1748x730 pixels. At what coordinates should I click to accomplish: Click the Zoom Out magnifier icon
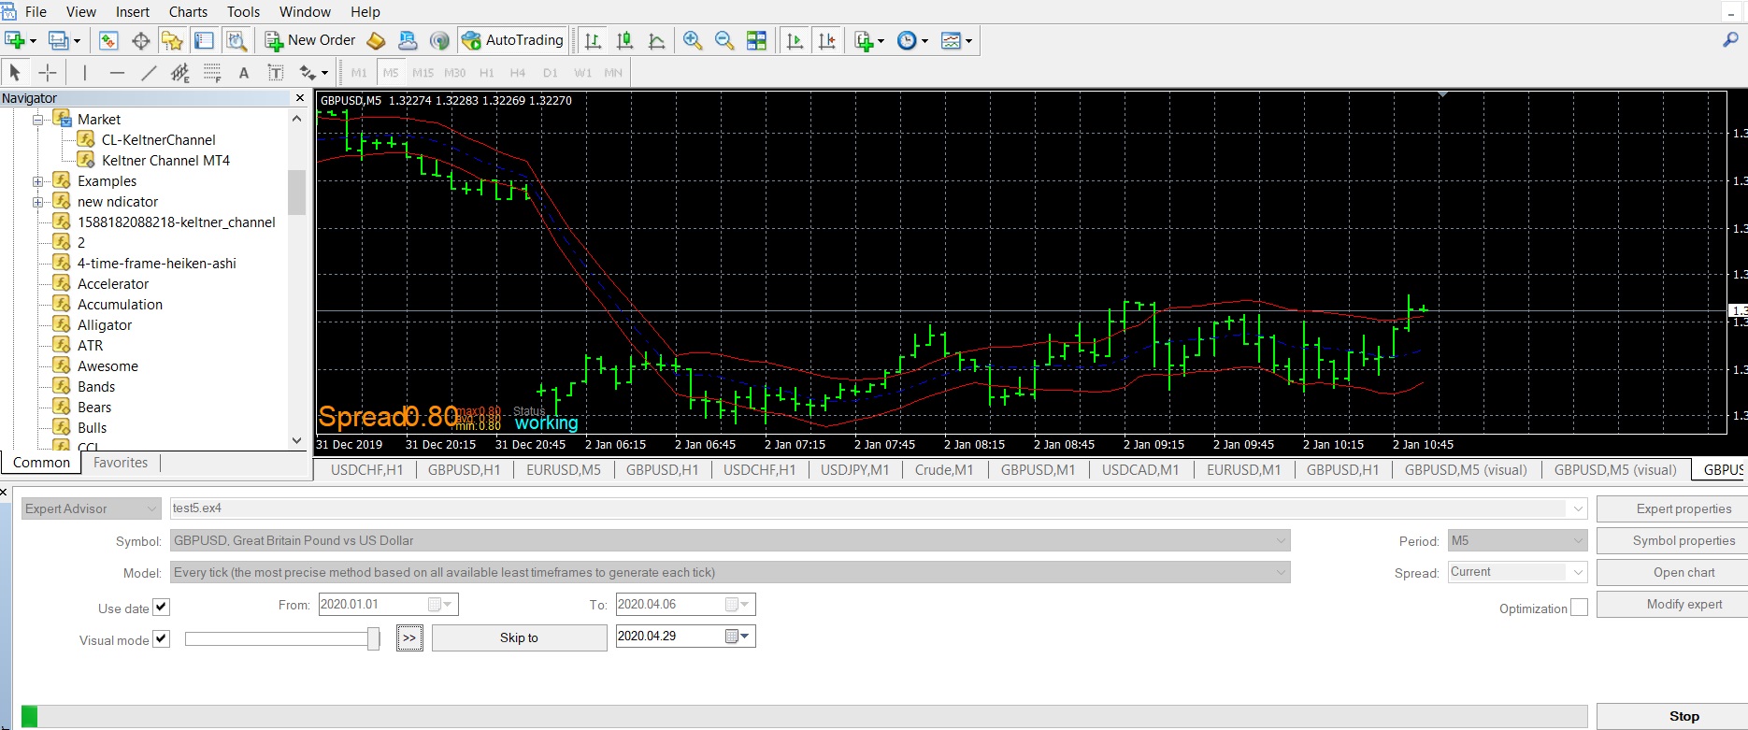(724, 40)
